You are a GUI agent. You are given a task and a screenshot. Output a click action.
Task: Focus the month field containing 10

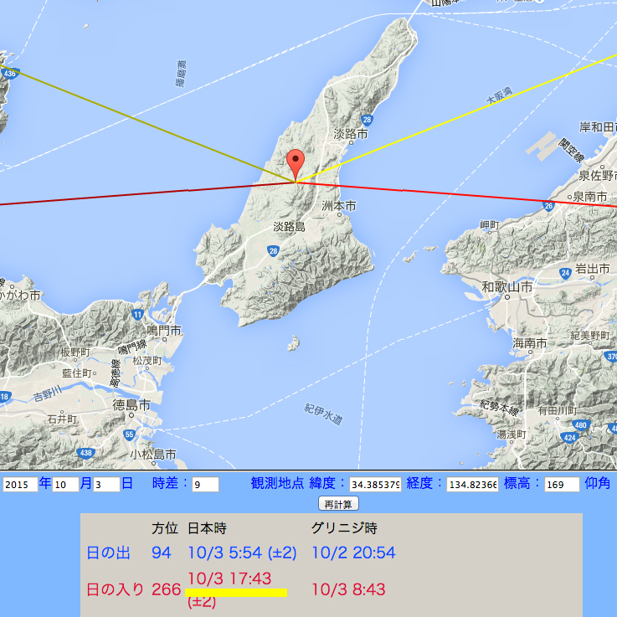[x=64, y=484]
